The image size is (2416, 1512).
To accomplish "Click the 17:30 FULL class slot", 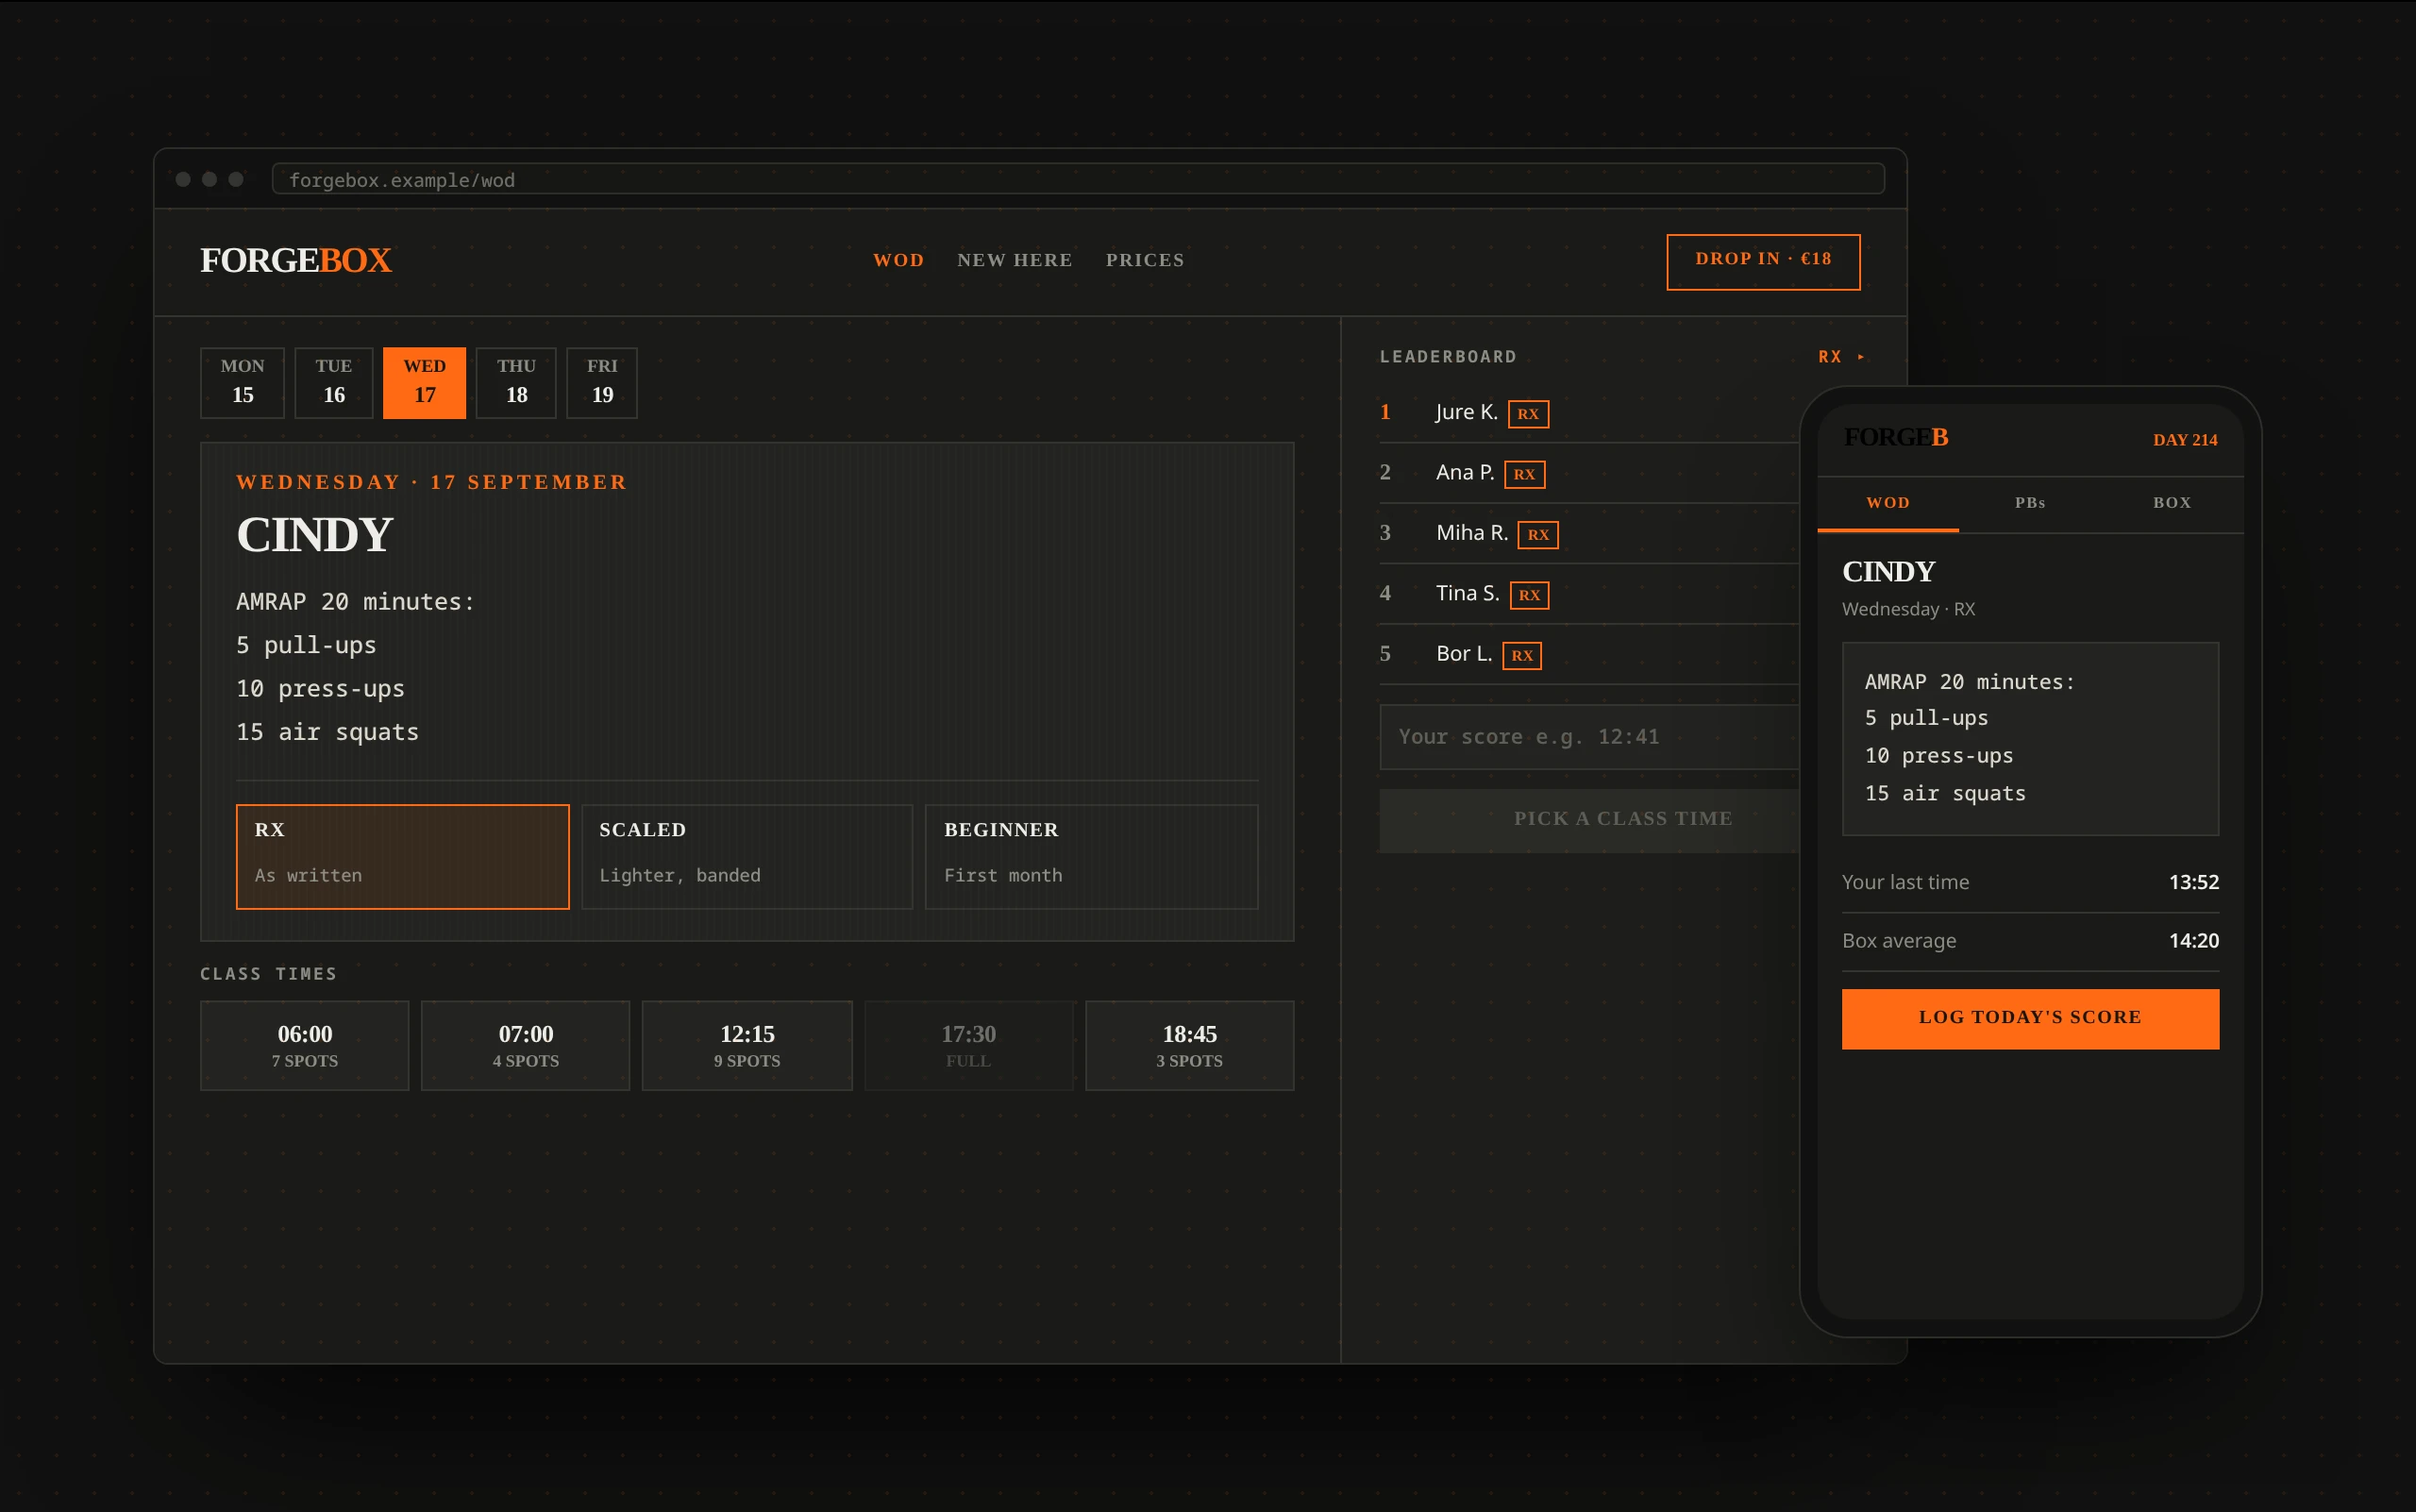I will 968,1045.
